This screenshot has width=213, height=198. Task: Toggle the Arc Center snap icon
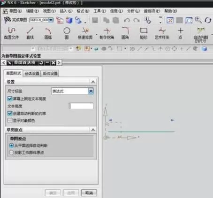[167, 49]
